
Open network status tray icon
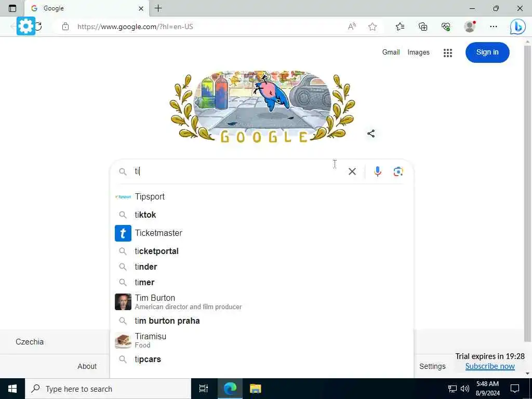point(453,389)
